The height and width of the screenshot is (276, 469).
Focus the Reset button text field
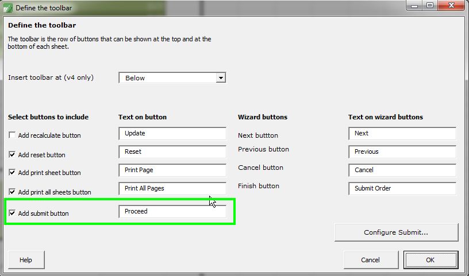tap(172, 151)
